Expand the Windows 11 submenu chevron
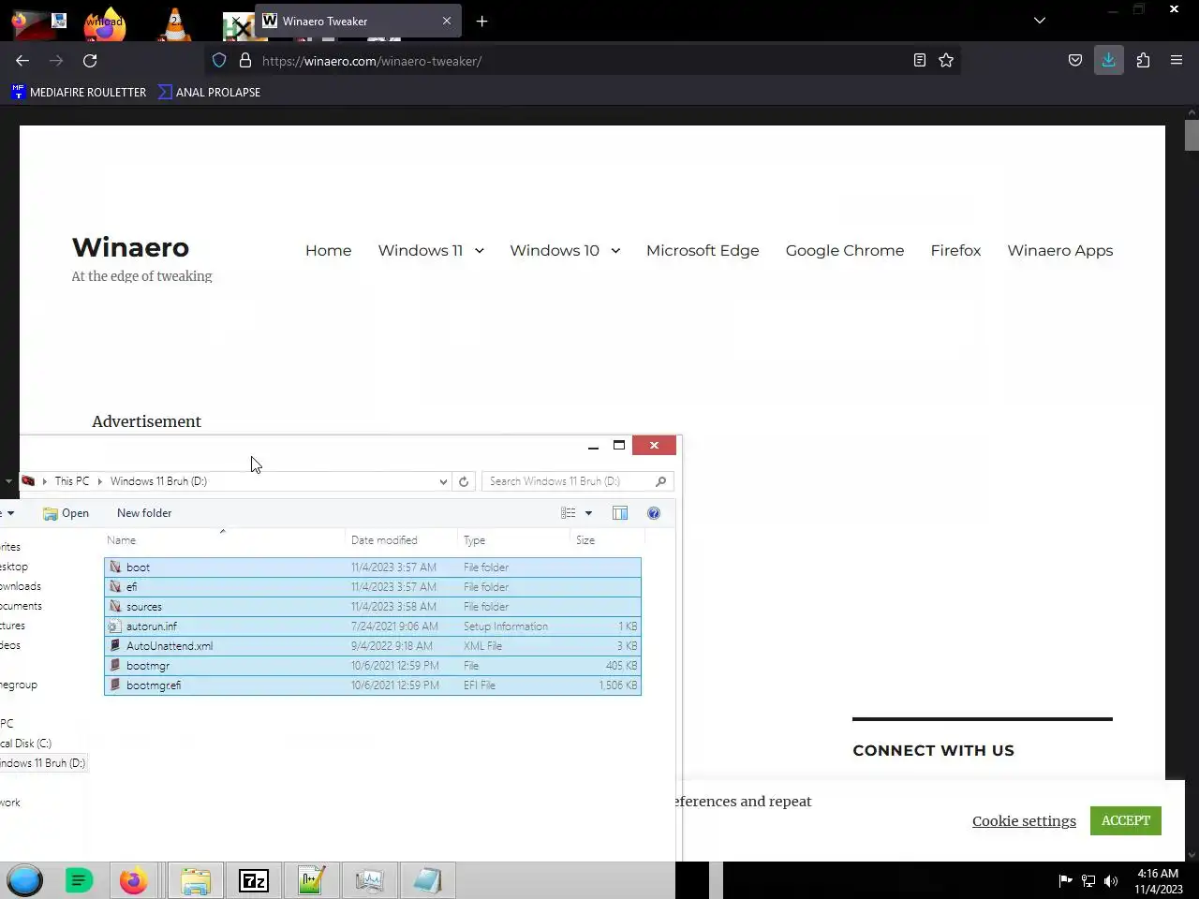This screenshot has height=899, width=1199. point(480,251)
